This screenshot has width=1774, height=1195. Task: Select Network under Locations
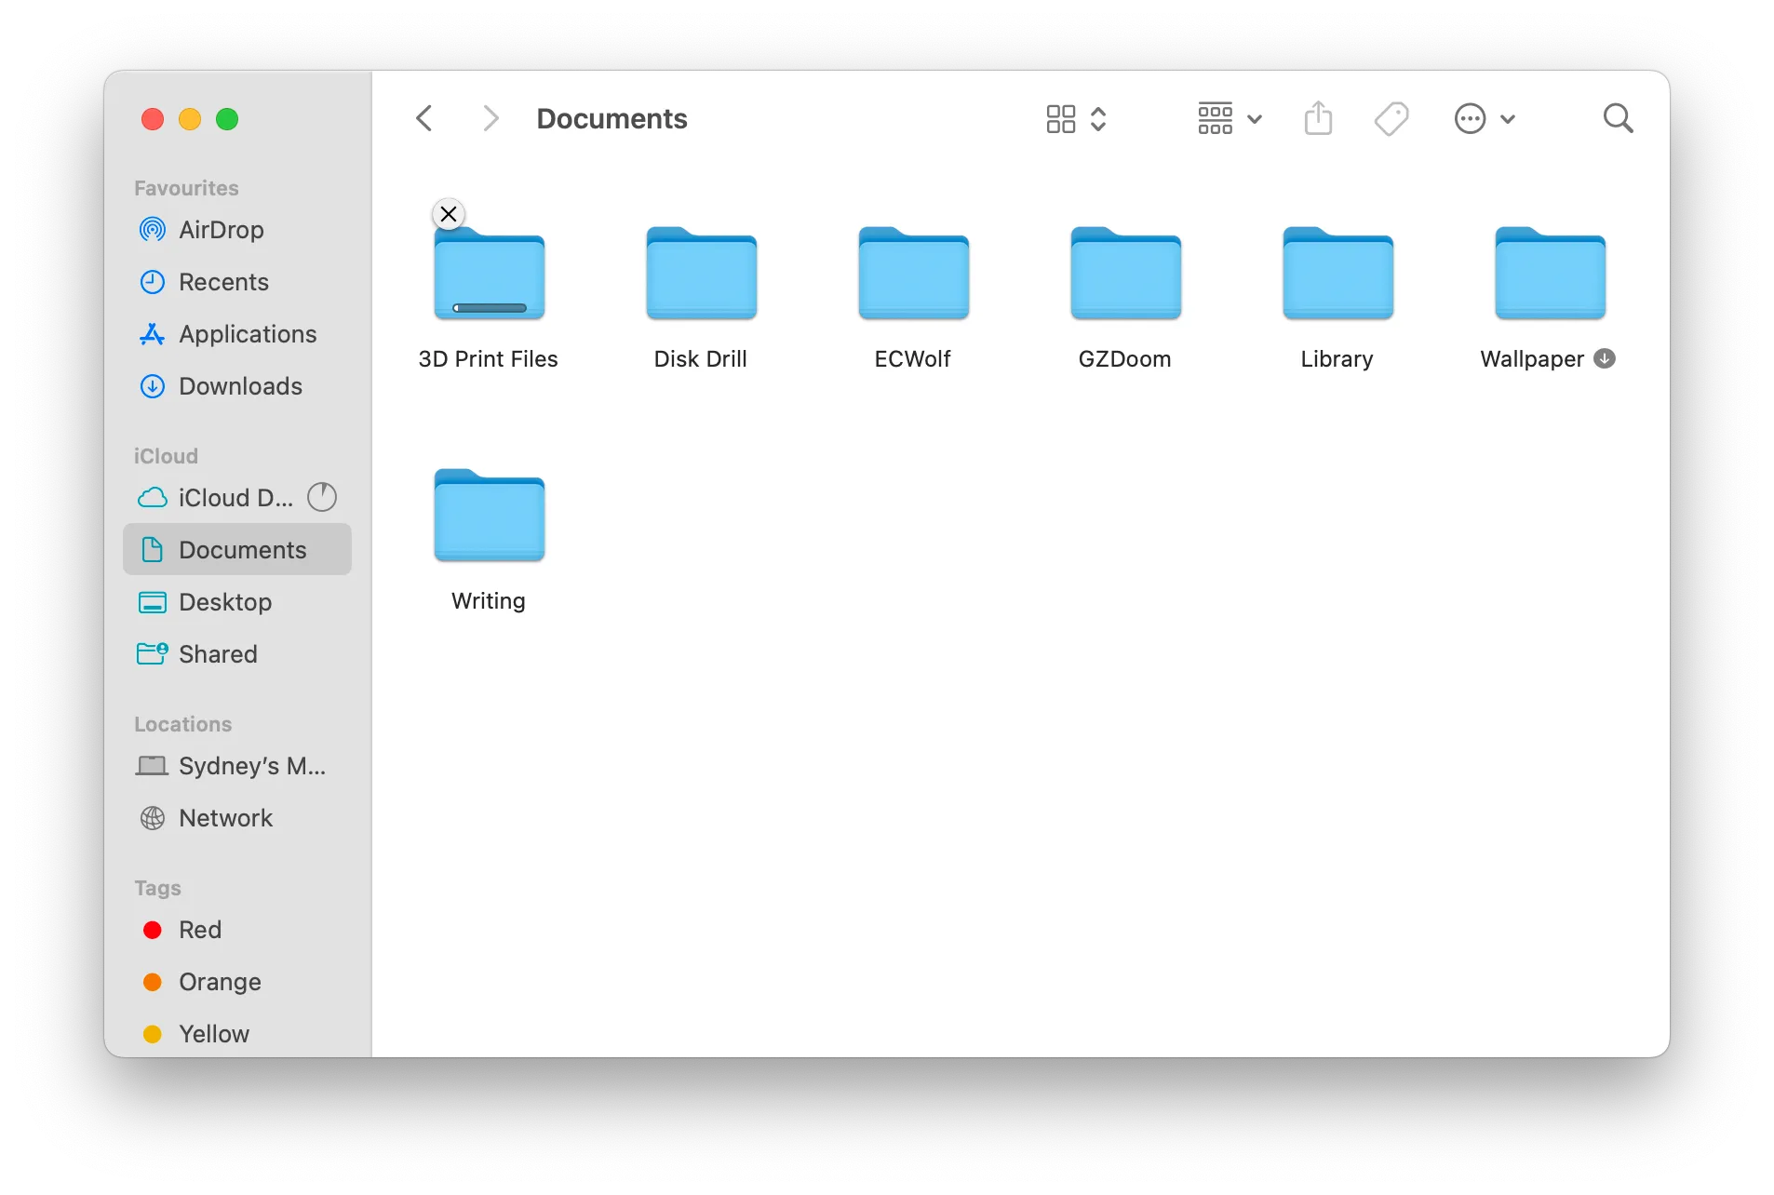pos(225,818)
